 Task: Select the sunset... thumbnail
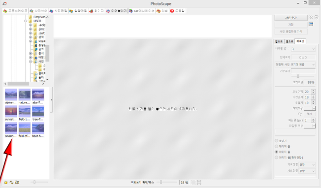click(x=11, y=113)
